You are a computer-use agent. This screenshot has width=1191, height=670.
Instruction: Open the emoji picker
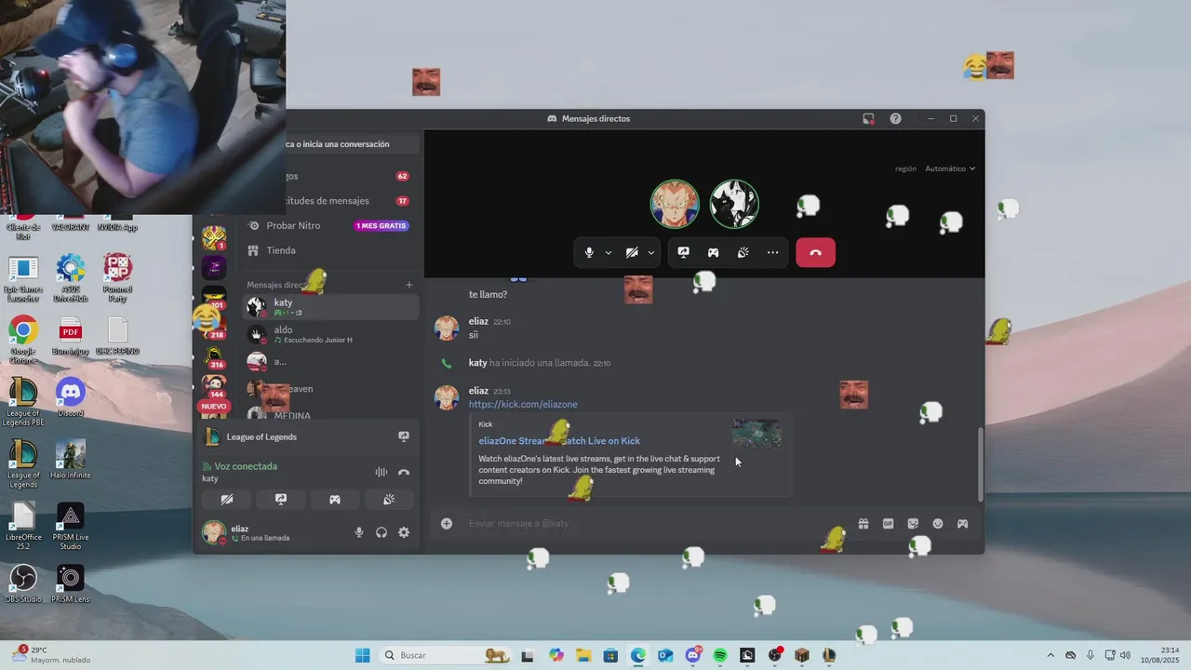[x=938, y=524]
